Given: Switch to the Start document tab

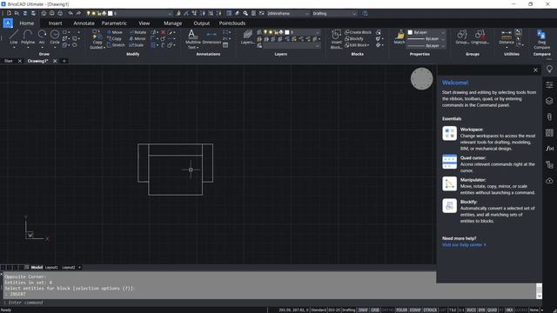Looking at the screenshot, I should point(8,61).
